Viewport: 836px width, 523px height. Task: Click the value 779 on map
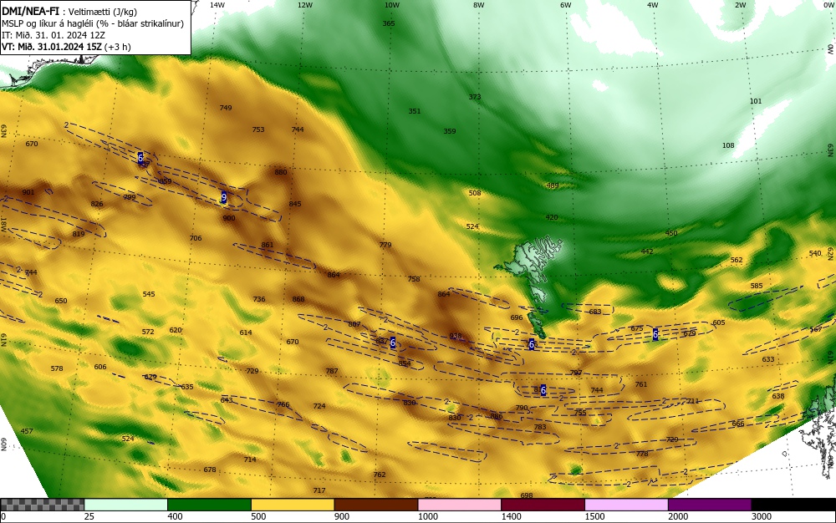coord(385,245)
